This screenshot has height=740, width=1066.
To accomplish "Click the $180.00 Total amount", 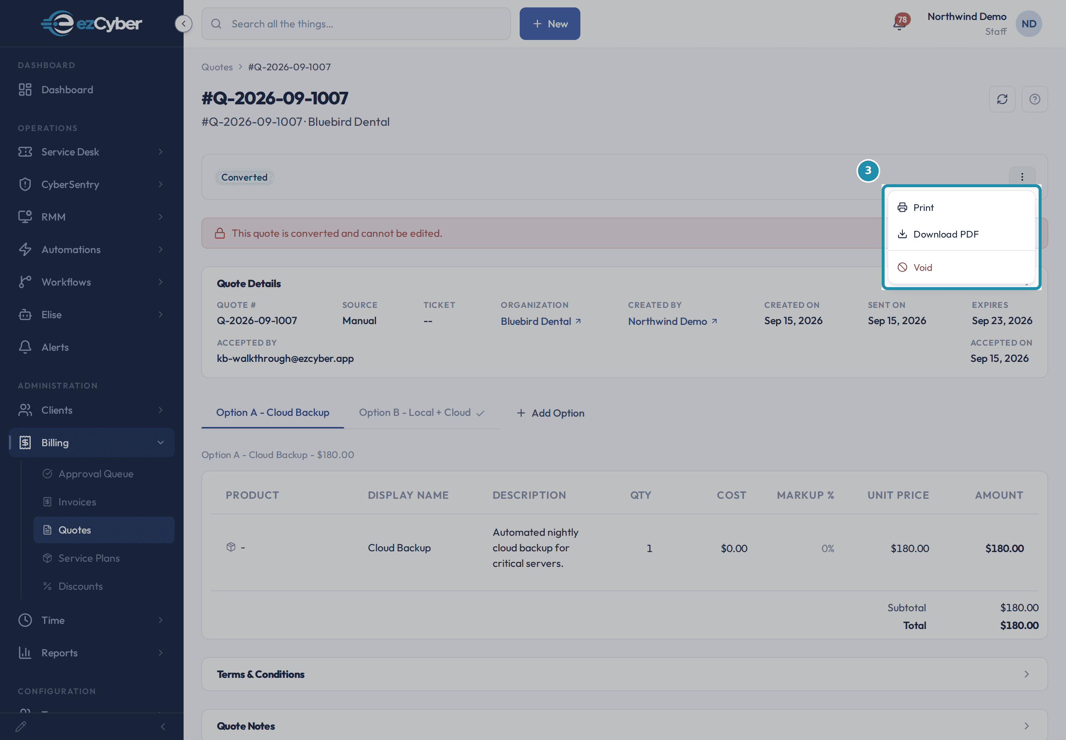I will [x=1019, y=625].
